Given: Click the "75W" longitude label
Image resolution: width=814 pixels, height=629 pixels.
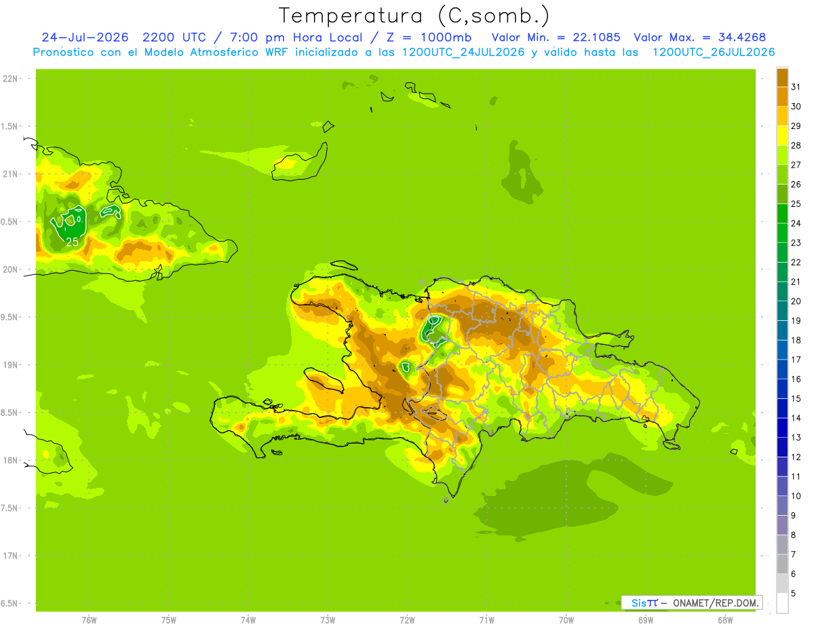Looking at the screenshot, I should click(x=168, y=620).
